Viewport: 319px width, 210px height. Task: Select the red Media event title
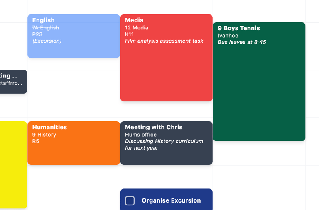[x=134, y=20]
